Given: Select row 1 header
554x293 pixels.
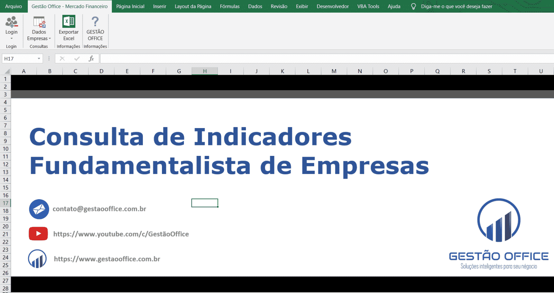Looking at the screenshot, I should 5,79.
